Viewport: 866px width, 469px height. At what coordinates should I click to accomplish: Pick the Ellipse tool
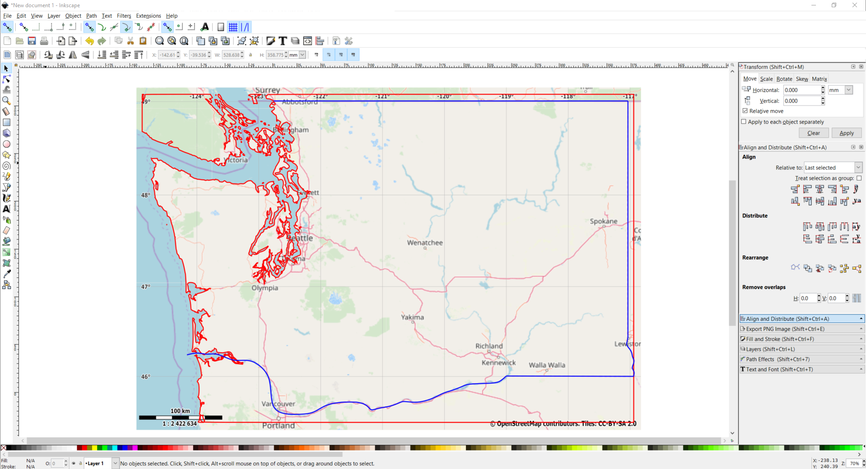6,144
